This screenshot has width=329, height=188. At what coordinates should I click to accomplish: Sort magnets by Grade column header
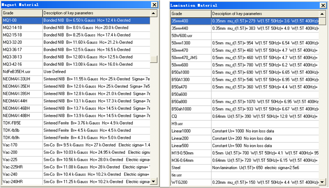[22, 13]
